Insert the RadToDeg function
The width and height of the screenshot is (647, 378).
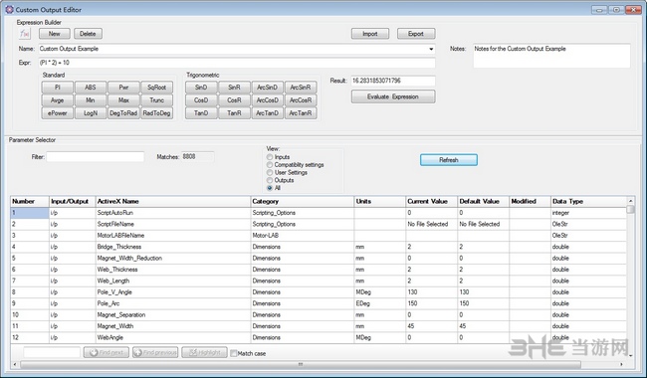point(157,113)
